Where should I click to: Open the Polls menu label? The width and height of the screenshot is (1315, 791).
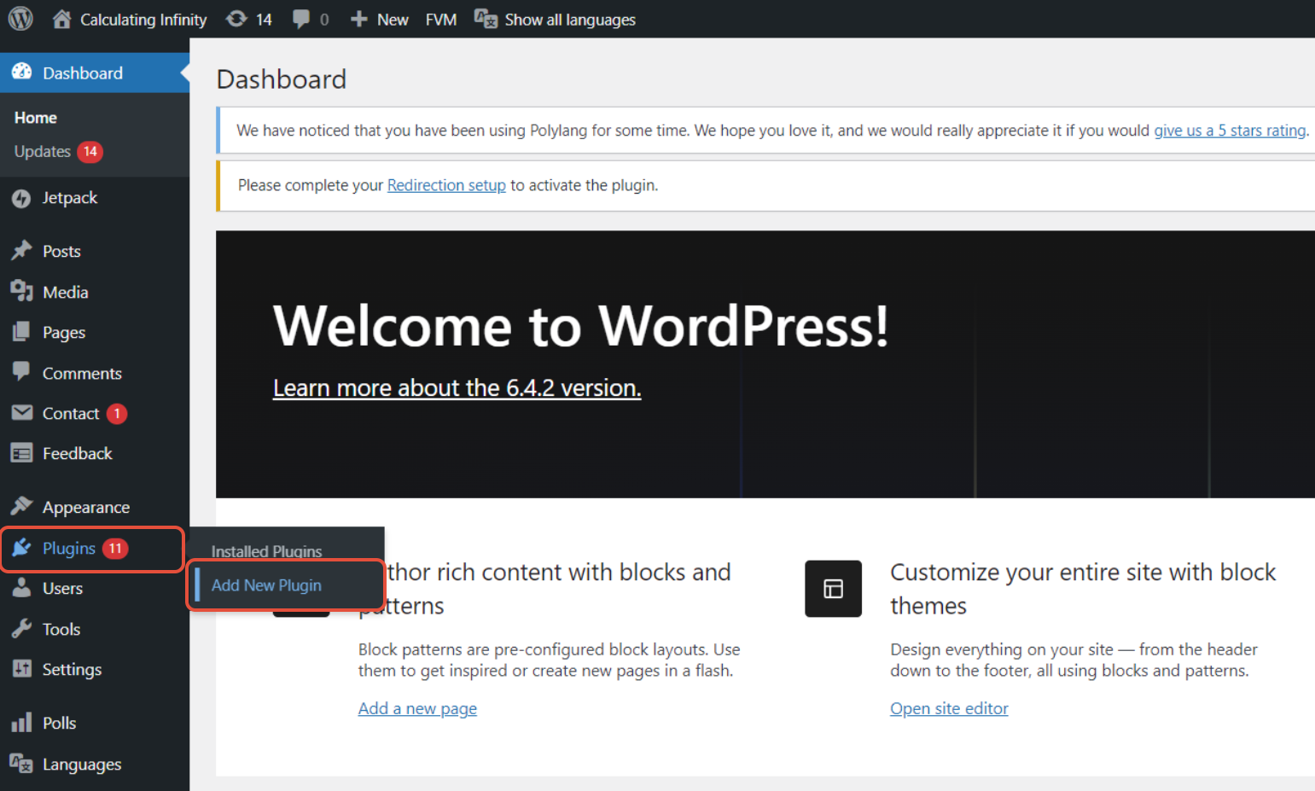[59, 723]
